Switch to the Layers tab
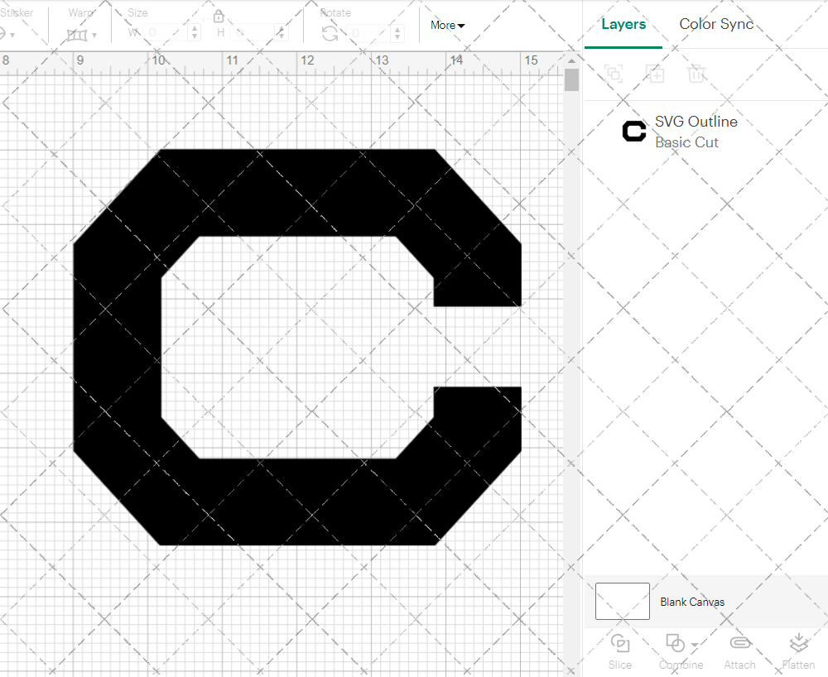The image size is (828, 677). (x=623, y=24)
